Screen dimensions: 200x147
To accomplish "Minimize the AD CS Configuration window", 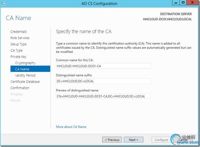I will pos(175,3).
